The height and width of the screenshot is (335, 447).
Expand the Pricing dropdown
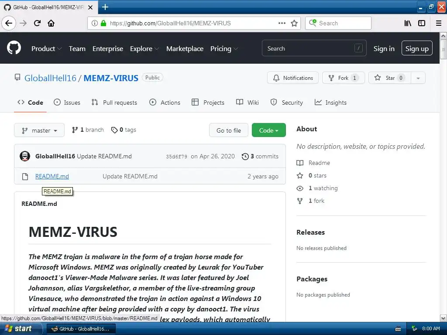click(x=224, y=49)
